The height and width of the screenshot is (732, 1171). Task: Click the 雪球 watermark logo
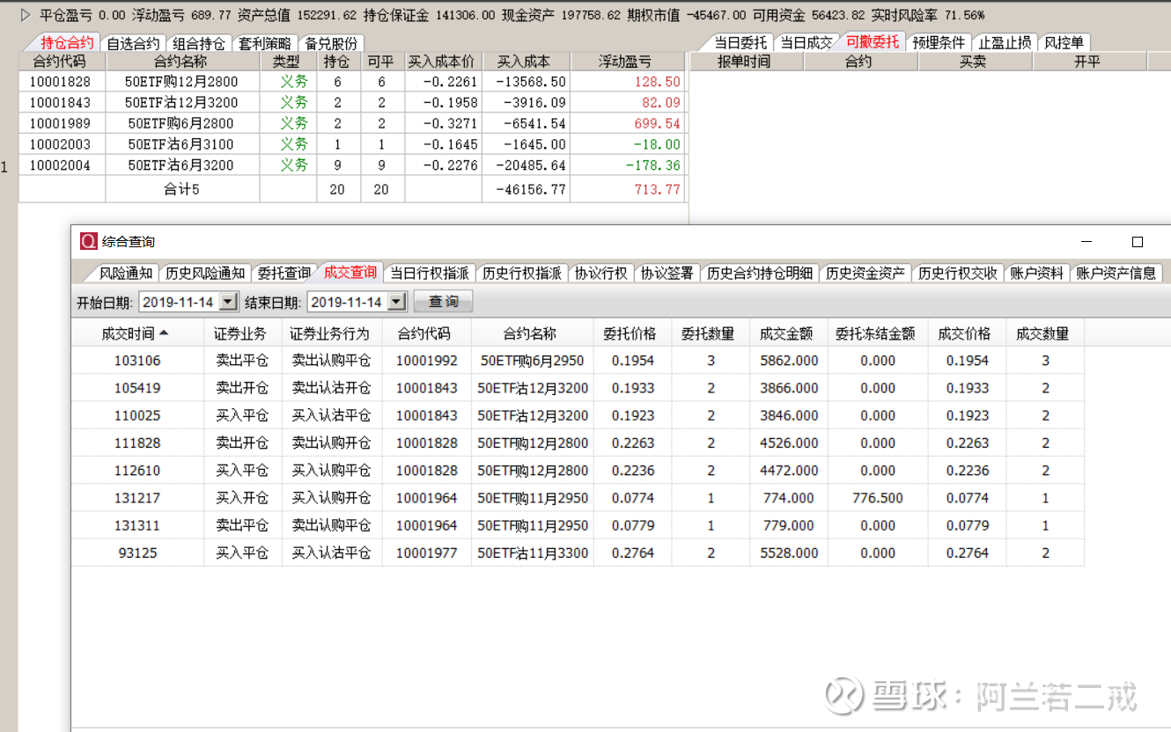843,695
